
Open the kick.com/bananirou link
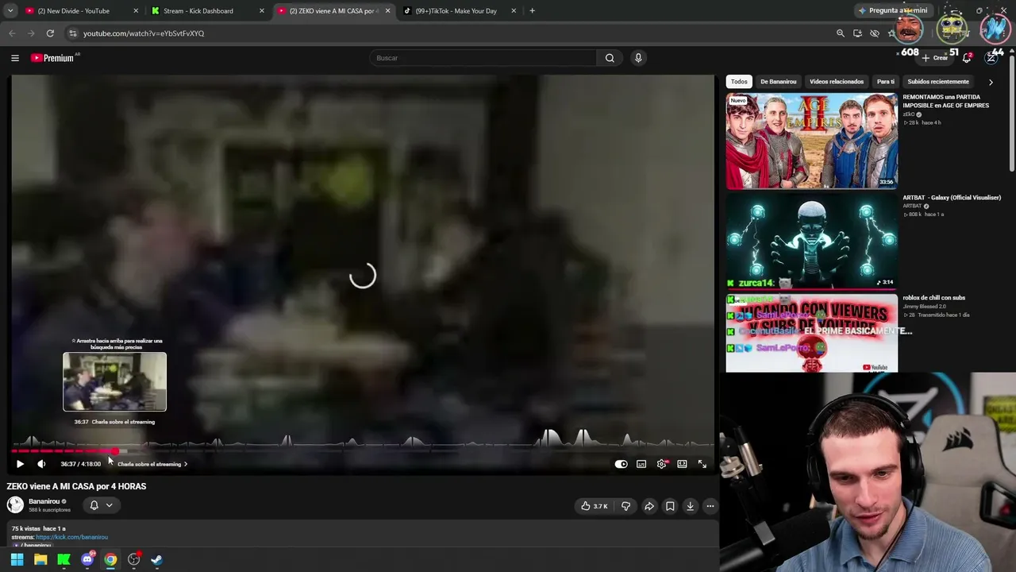71,538
